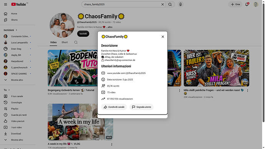Expand Mostra altro under subscriptions
Screen dimensions: 265x149
pos(18,80)
